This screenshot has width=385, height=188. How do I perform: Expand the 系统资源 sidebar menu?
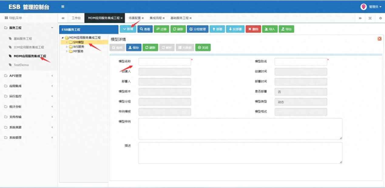pos(29,127)
